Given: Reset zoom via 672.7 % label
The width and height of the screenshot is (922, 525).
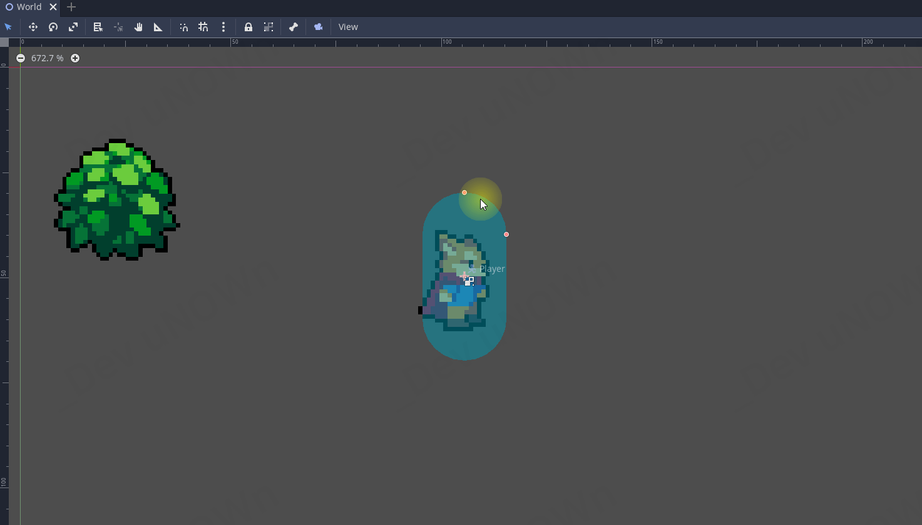Looking at the screenshot, I should point(48,58).
